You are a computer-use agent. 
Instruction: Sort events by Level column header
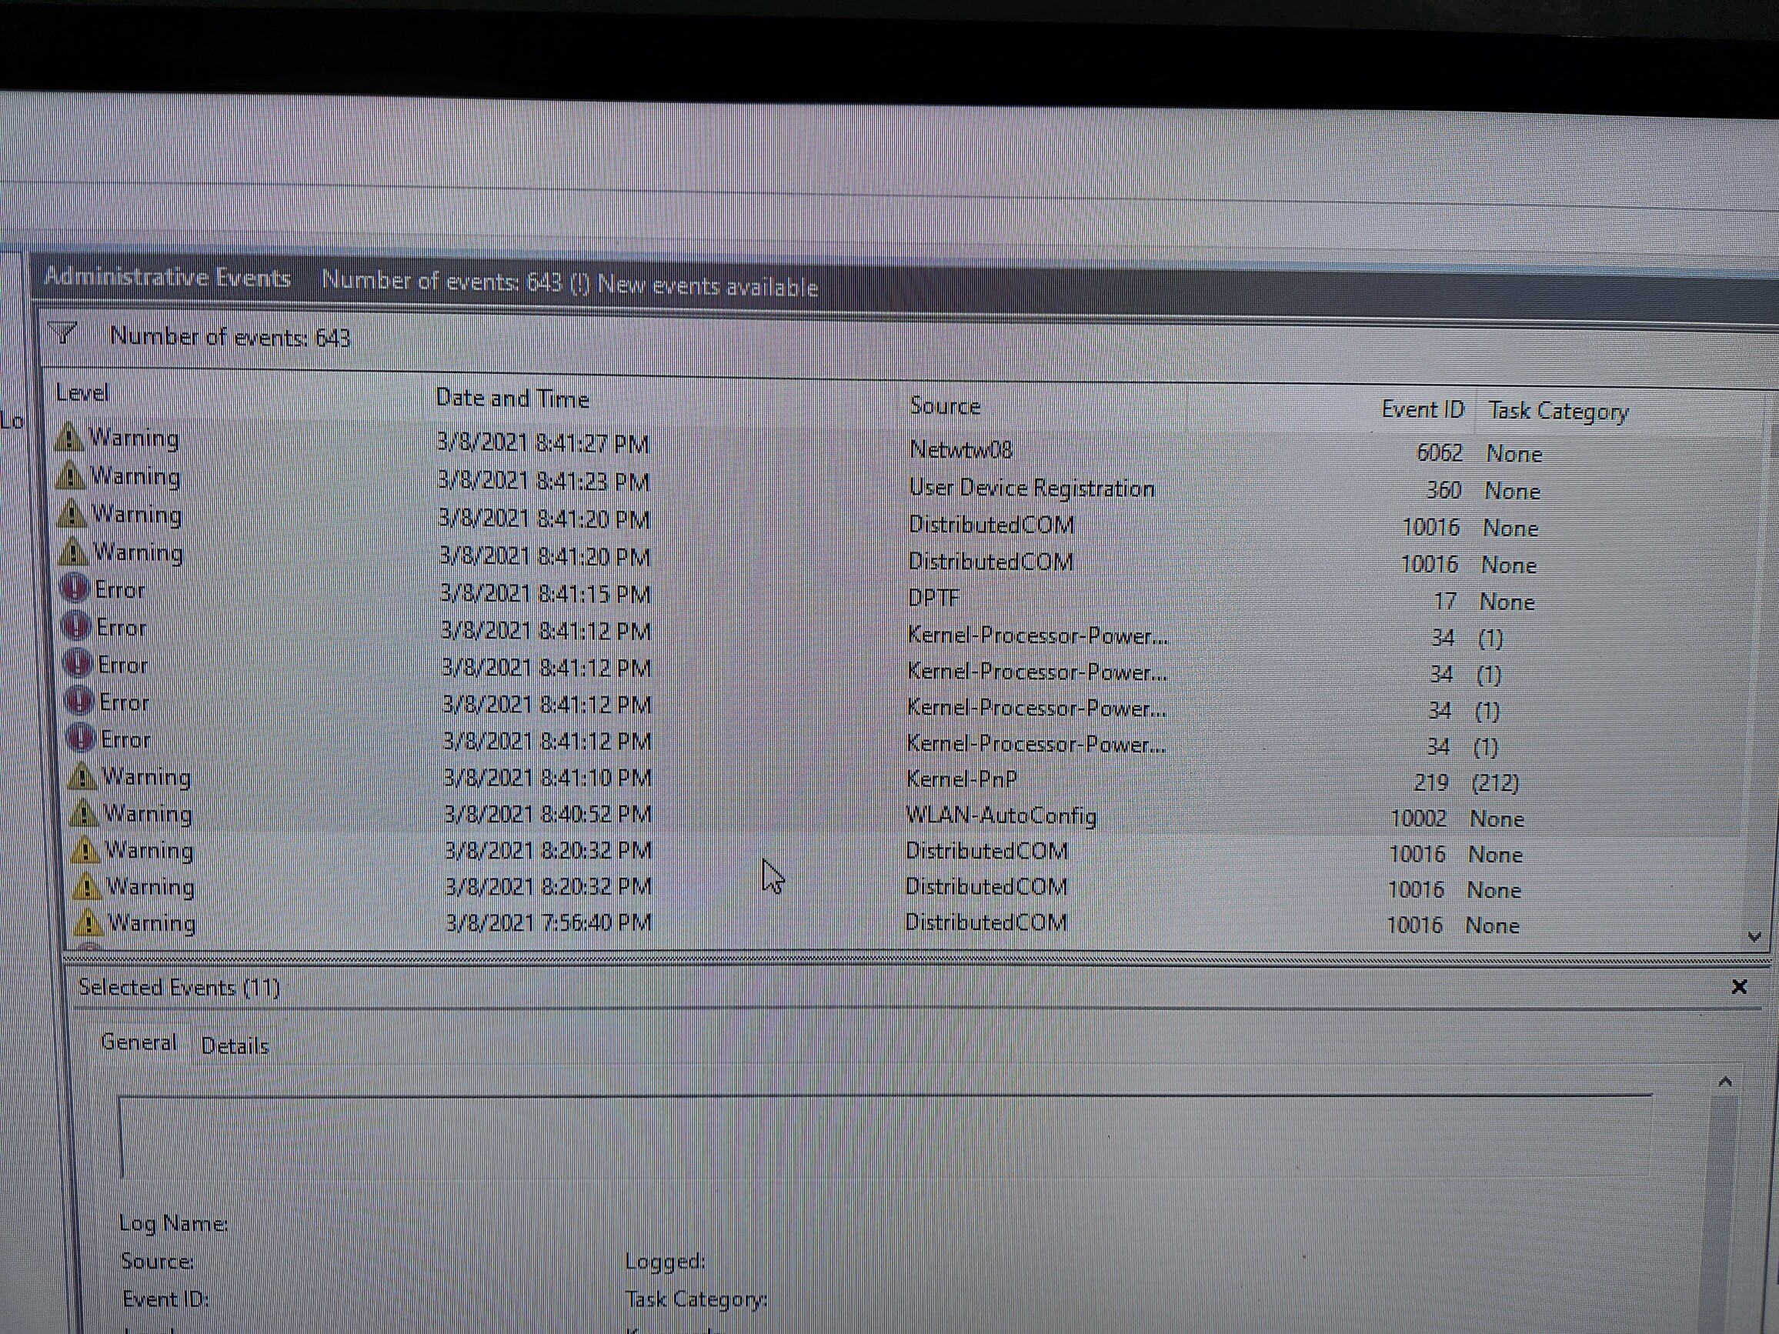82,393
